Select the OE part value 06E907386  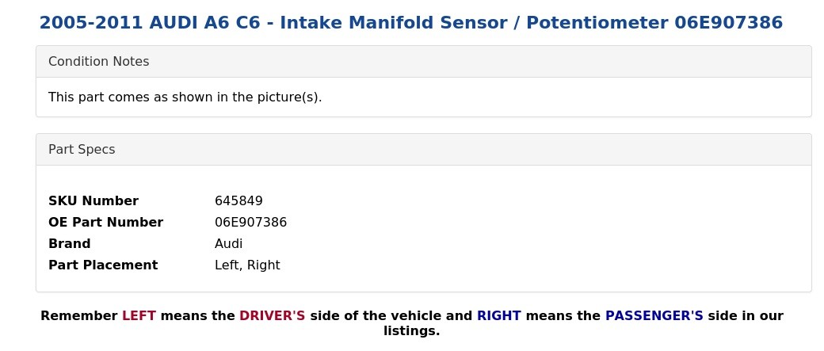[250, 223]
